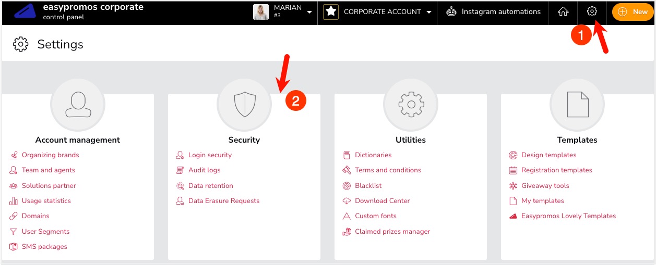This screenshot has height=265, width=656.
Task: Click the icon beside Solutions partner
Action: 14,186
